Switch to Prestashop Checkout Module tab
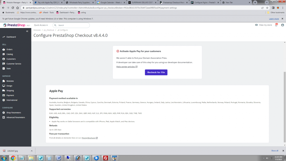 [x=174, y=3]
